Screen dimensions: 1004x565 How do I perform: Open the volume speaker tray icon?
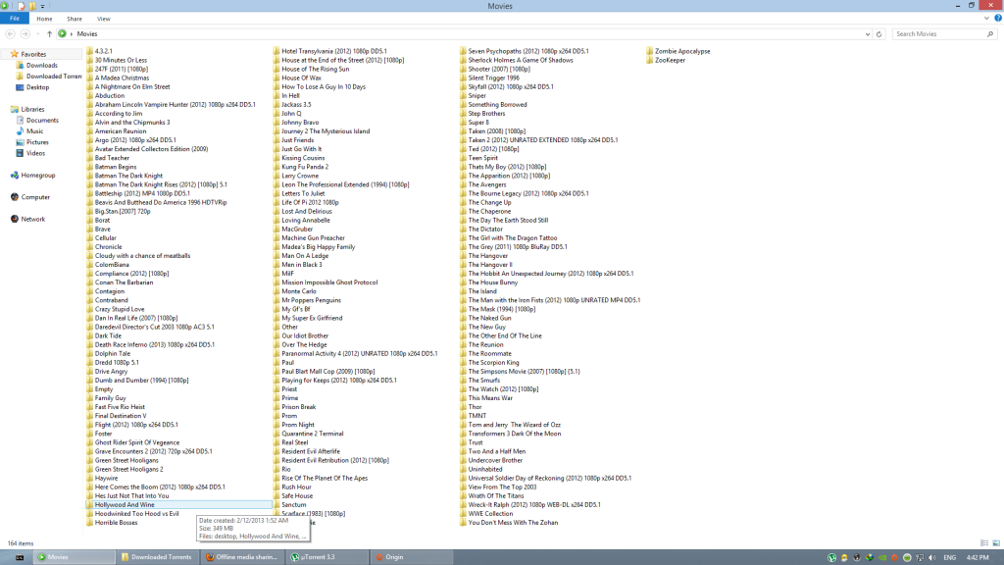(x=932, y=557)
